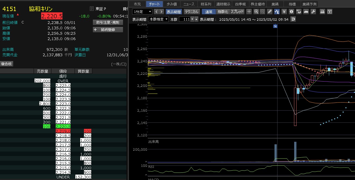Click red best bid price 2,219.0
This screenshot has width=355, height=180.
[63, 131]
